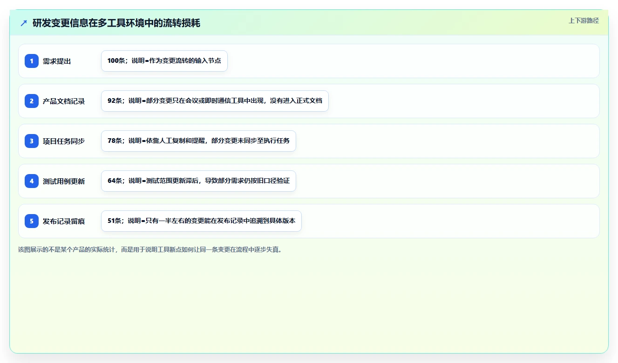618x363 pixels.
Task: Click the 发布记录留痕 step label
Action: [64, 221]
